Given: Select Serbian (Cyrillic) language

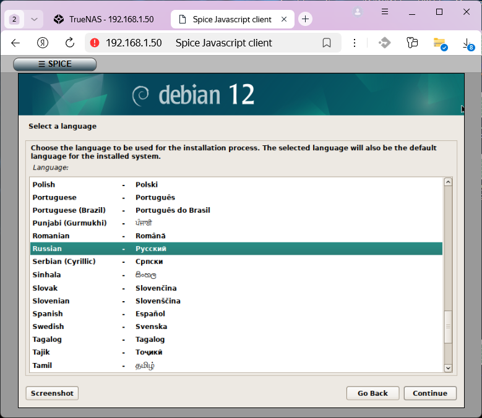Looking at the screenshot, I should coord(236,262).
